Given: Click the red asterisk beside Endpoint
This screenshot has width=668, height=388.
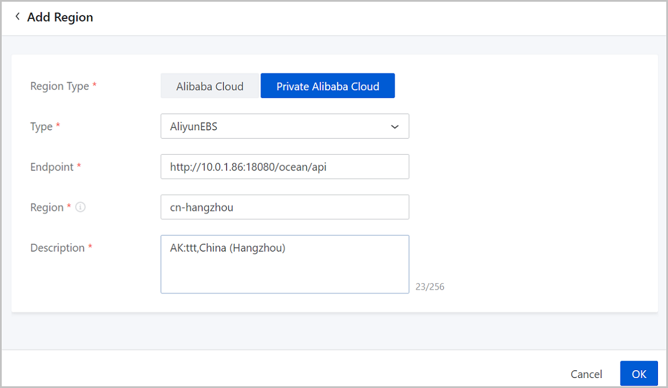Looking at the screenshot, I should tap(79, 166).
